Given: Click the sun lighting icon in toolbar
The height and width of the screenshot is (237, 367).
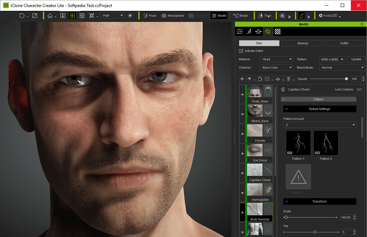Looking at the screenshot, I should (130, 16).
